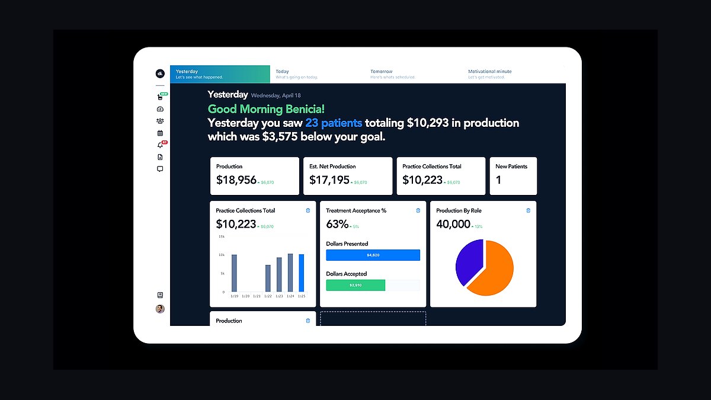Click the 63% acceptance value
Image resolution: width=711 pixels, height=400 pixels.
click(337, 224)
